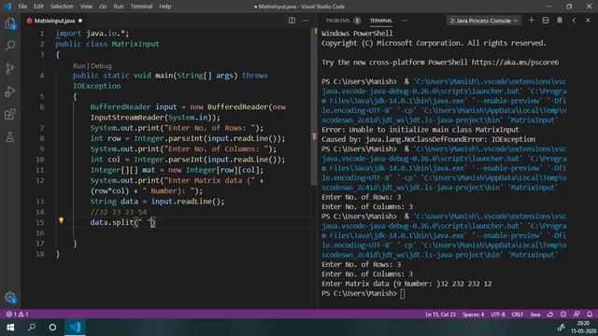Click the Debug code lens above main

coord(101,66)
